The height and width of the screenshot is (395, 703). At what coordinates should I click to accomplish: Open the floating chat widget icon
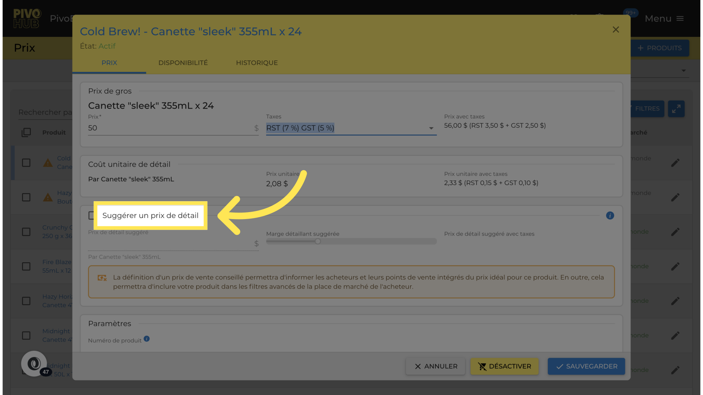point(34,364)
